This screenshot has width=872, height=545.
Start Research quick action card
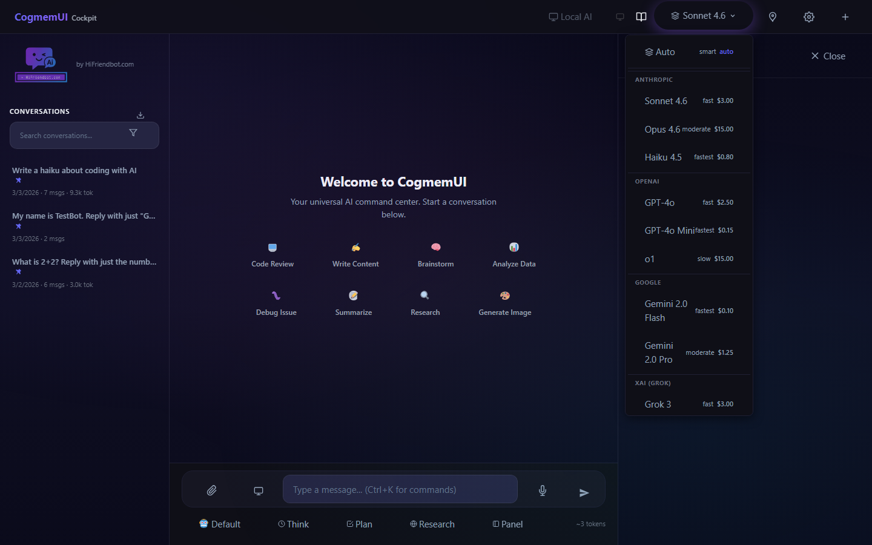(425, 304)
